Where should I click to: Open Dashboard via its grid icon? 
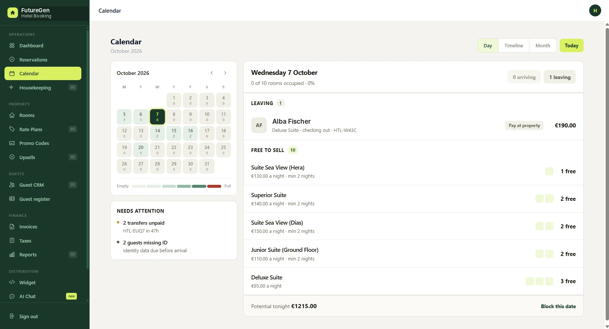click(x=12, y=45)
